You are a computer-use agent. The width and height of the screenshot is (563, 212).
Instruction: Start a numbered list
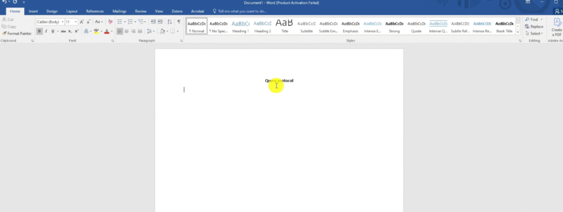click(x=131, y=22)
